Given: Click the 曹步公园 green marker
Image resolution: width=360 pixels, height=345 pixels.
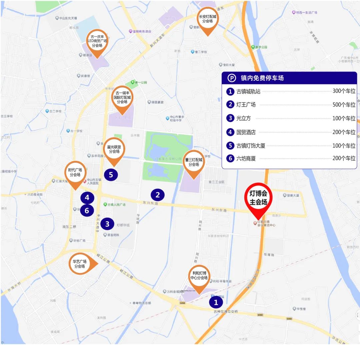Looking at the screenshot, I should click(x=253, y=47).
